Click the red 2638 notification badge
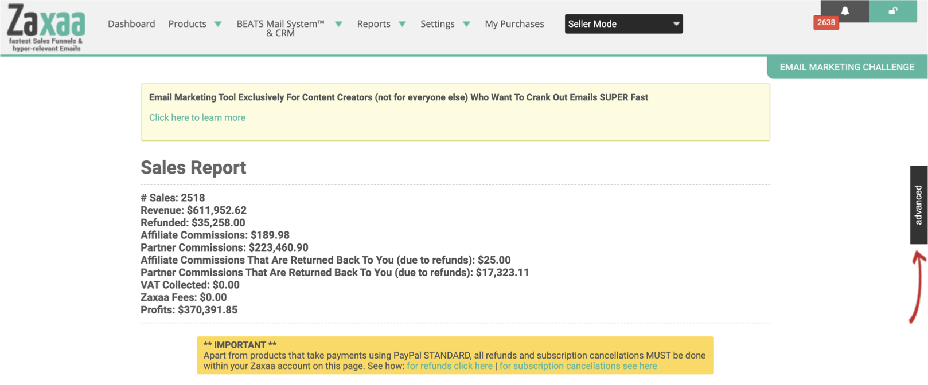This screenshot has width=928, height=385. click(826, 23)
